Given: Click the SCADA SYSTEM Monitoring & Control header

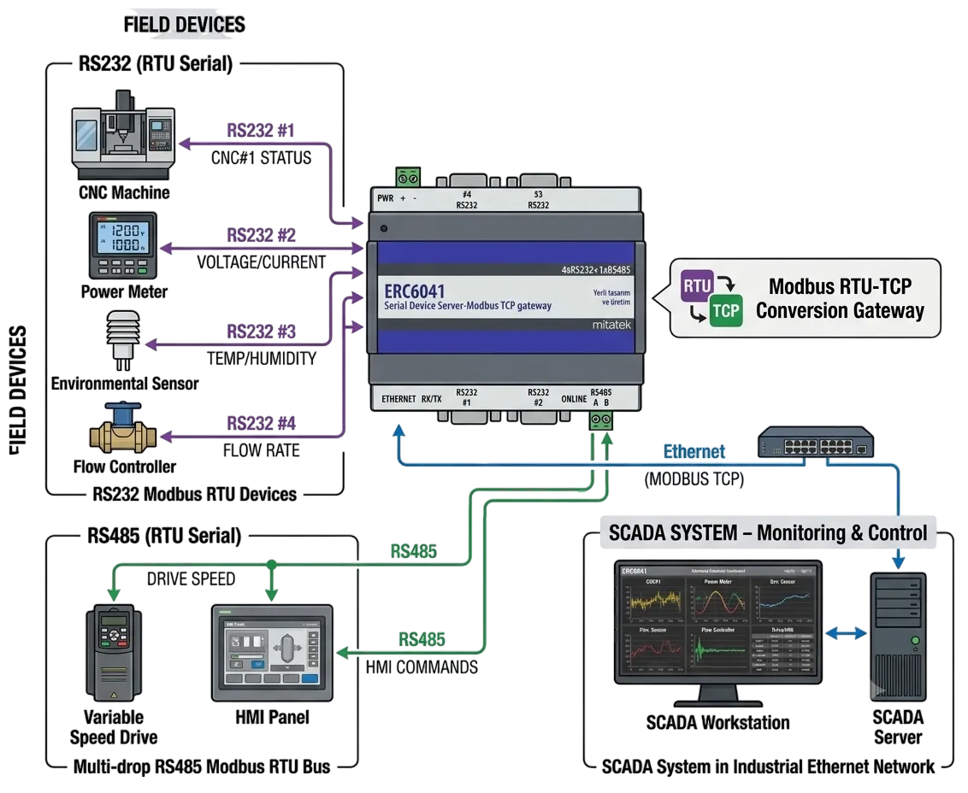Looking at the screenshot, I should (768, 532).
